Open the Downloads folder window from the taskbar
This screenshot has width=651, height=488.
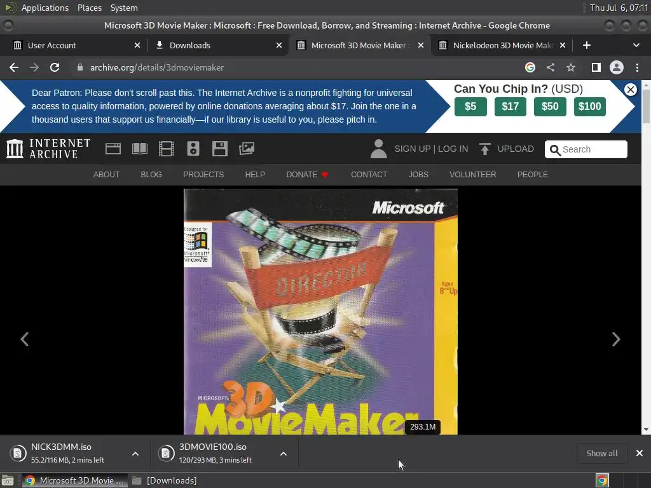pyautogui.click(x=165, y=480)
